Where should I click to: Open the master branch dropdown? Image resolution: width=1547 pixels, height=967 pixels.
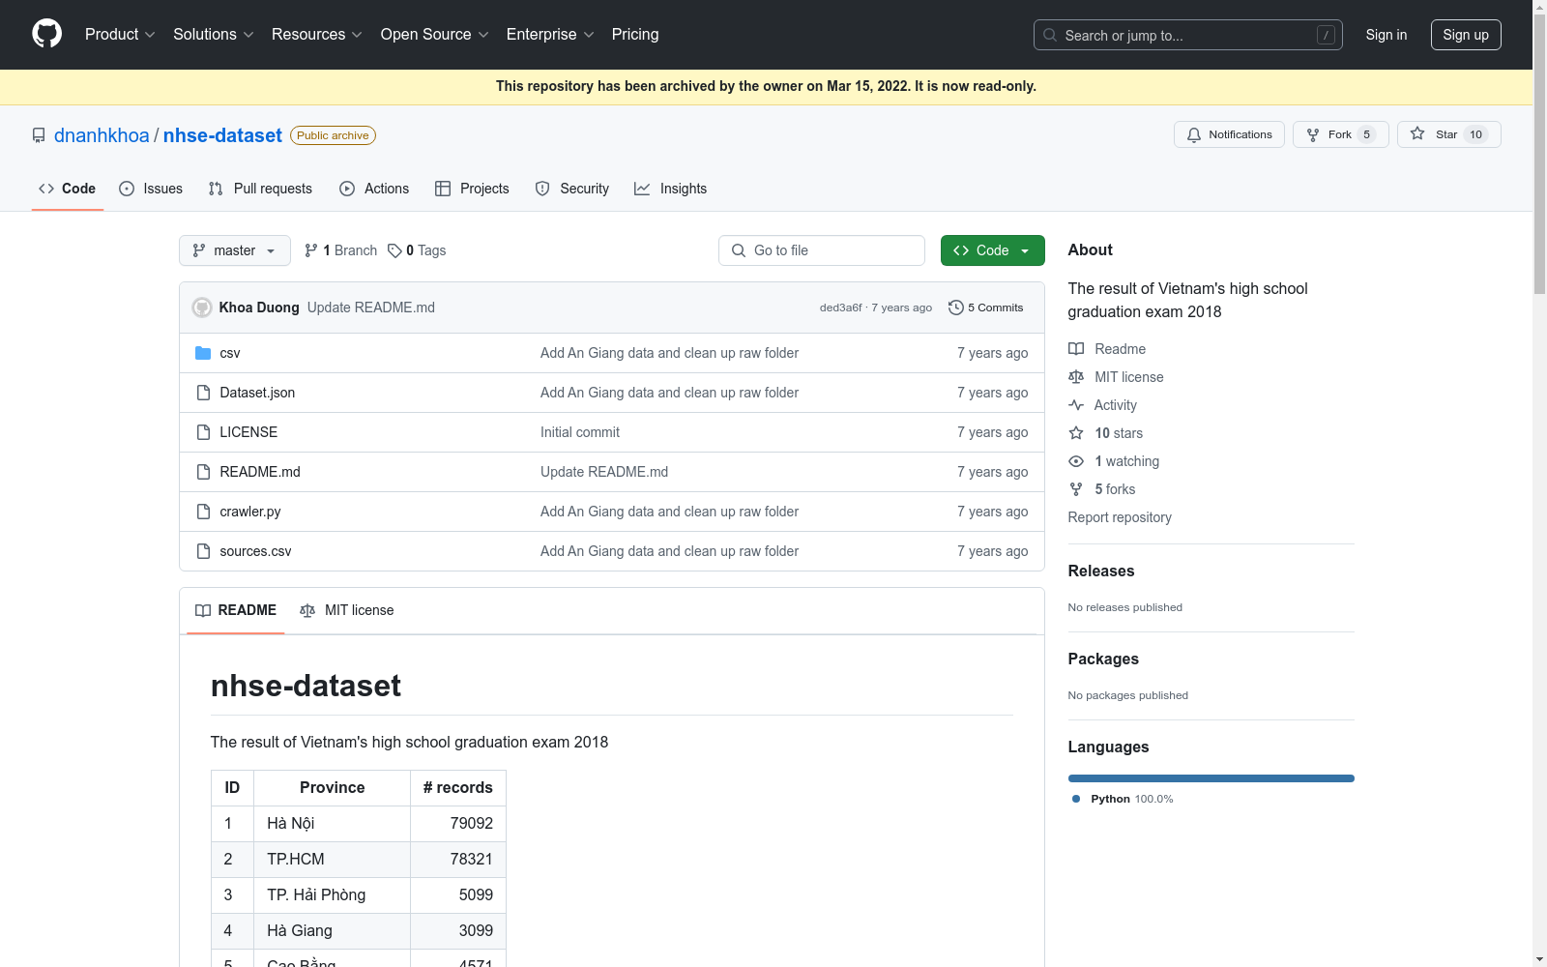pyautogui.click(x=235, y=250)
